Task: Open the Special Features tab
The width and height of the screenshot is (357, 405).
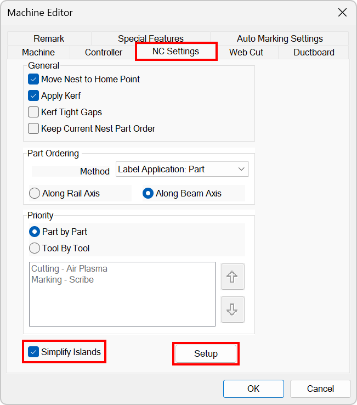Action: (151, 38)
